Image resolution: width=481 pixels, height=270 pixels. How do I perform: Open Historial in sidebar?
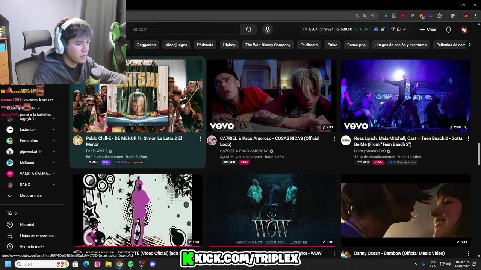point(27,225)
